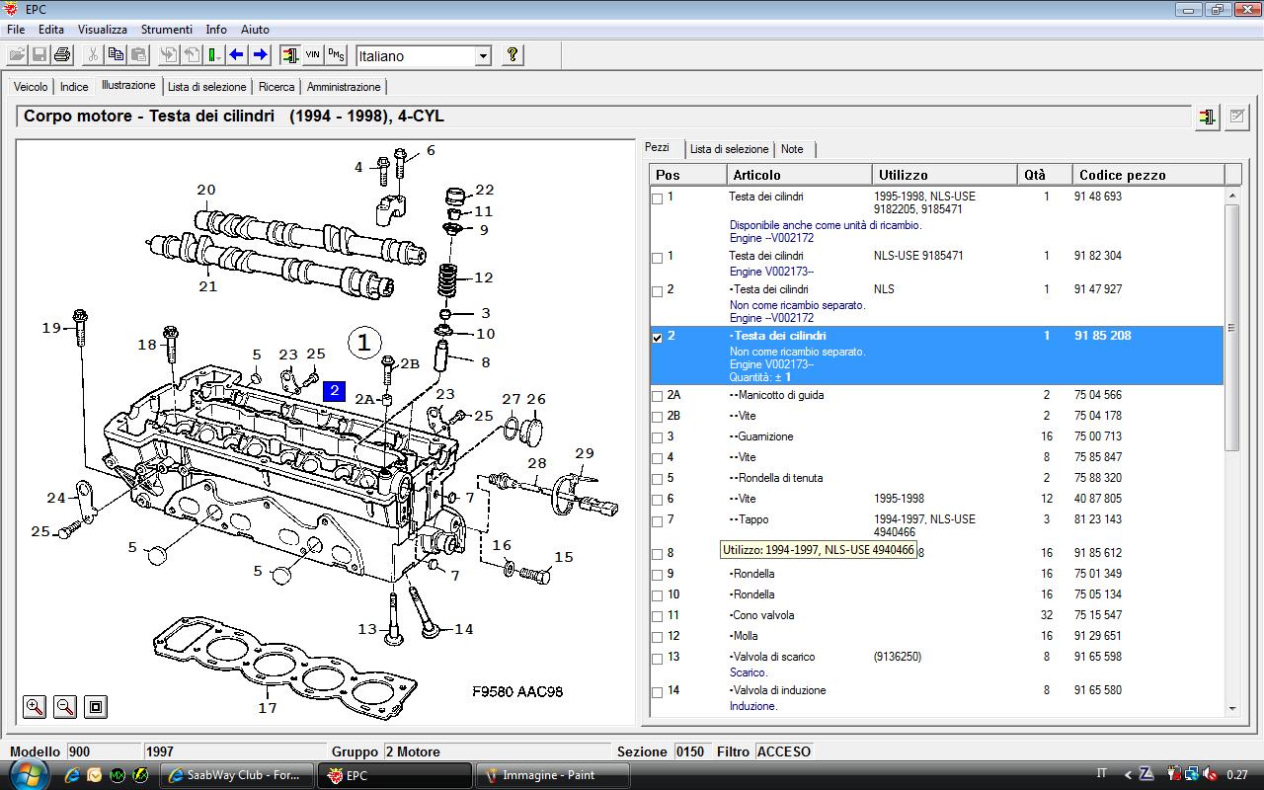Open the Strumenti menu
The width and height of the screenshot is (1264, 790).
tap(167, 30)
